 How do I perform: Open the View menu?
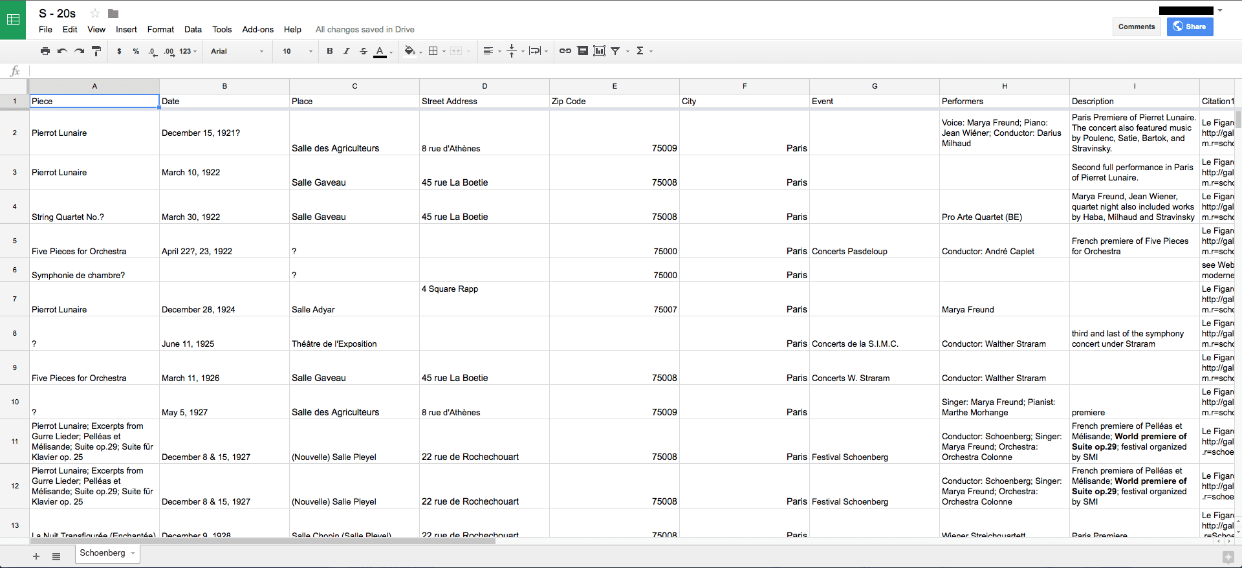[96, 30]
